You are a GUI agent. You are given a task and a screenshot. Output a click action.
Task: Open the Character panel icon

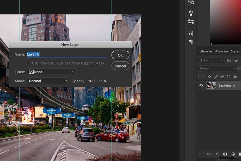(191, 33)
